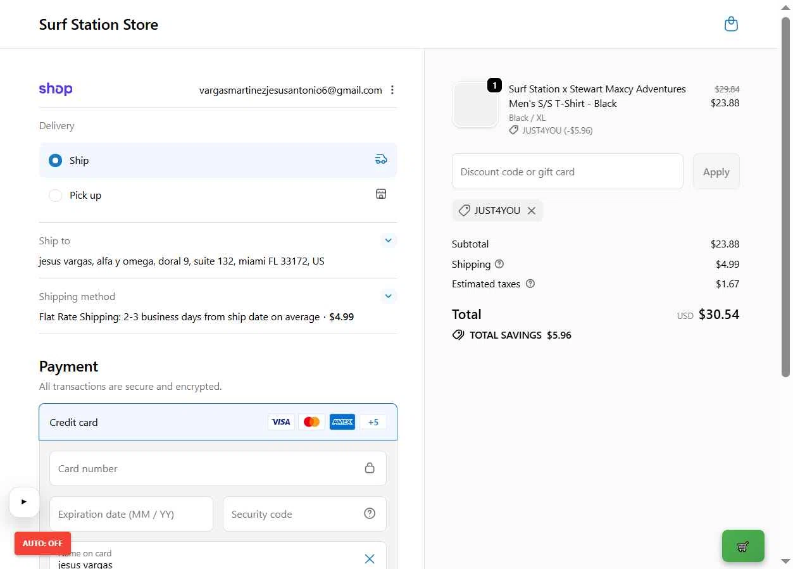Select the Pick up delivery option
This screenshot has width=793, height=569.
218,195
